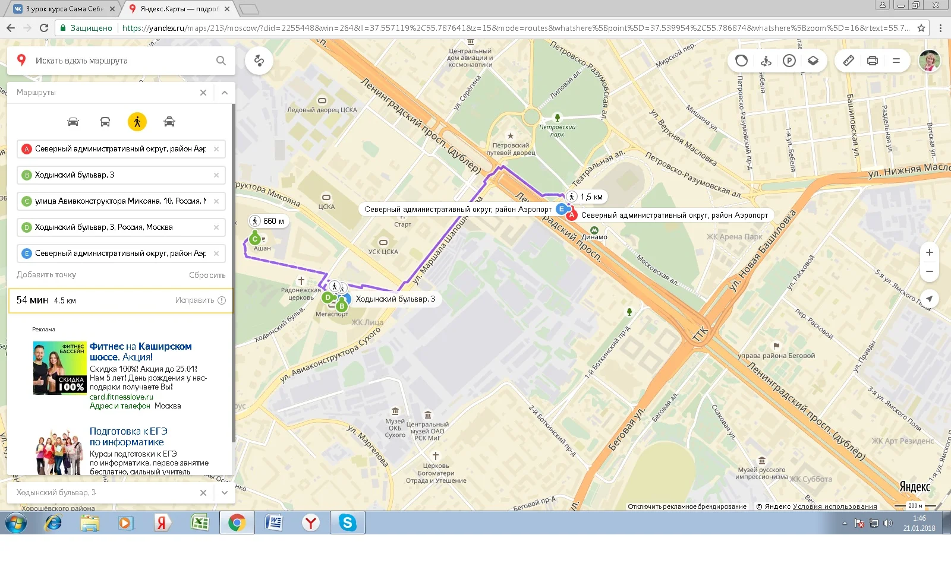Open Internet Explorer from the taskbar
Image resolution: width=951 pixels, height=570 pixels.
click(x=53, y=522)
